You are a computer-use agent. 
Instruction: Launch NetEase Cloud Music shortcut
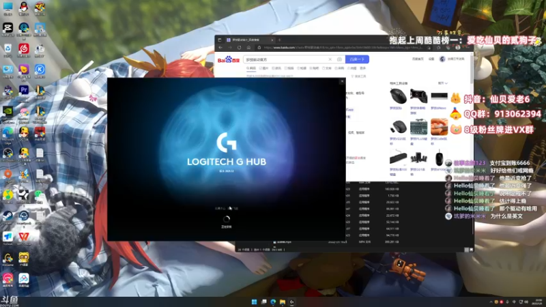point(24,48)
